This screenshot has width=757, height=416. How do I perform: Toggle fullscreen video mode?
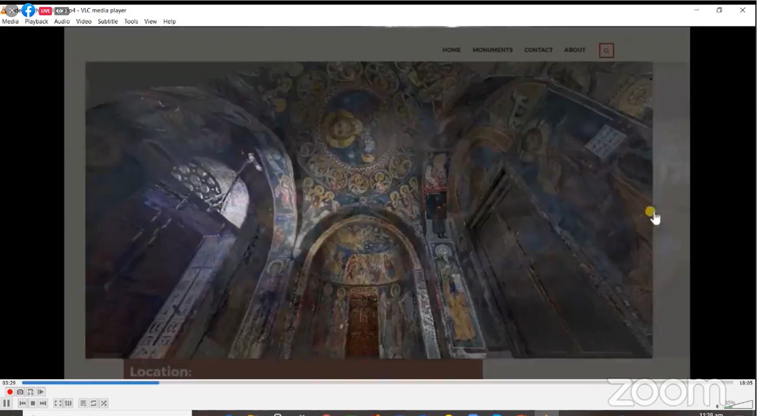pos(58,403)
